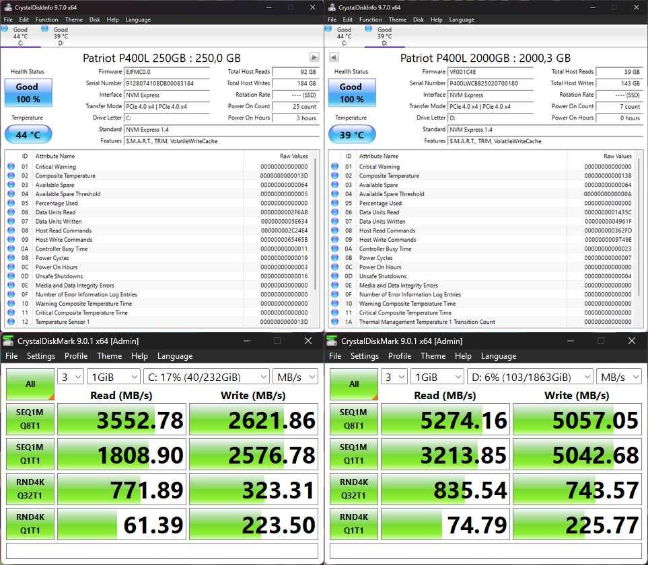Open Edit menu in right CrystalDiskInfo

(x=348, y=19)
